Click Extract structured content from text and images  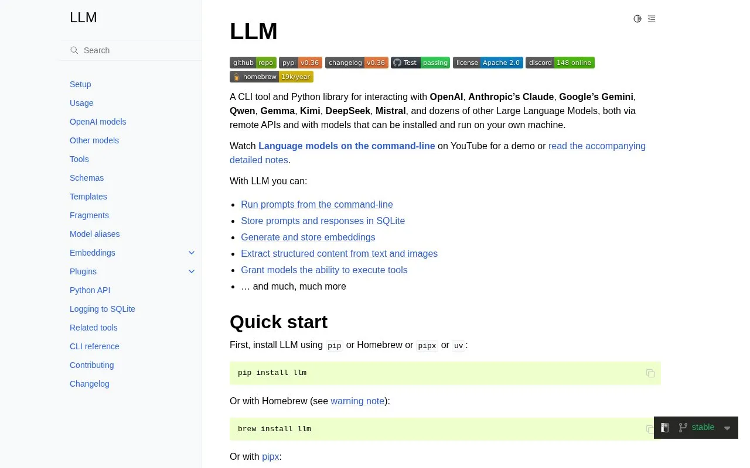click(x=339, y=254)
